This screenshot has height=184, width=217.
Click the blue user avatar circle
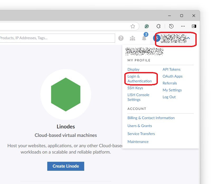(x=157, y=38)
